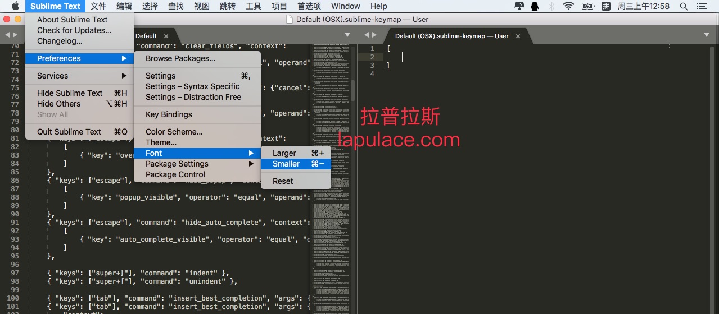Screen dimensions: 719x314
Task: Select Key Bindings in Preferences menu
Action: tap(169, 114)
